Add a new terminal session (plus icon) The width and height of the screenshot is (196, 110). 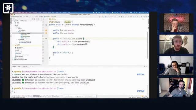point(30,66)
